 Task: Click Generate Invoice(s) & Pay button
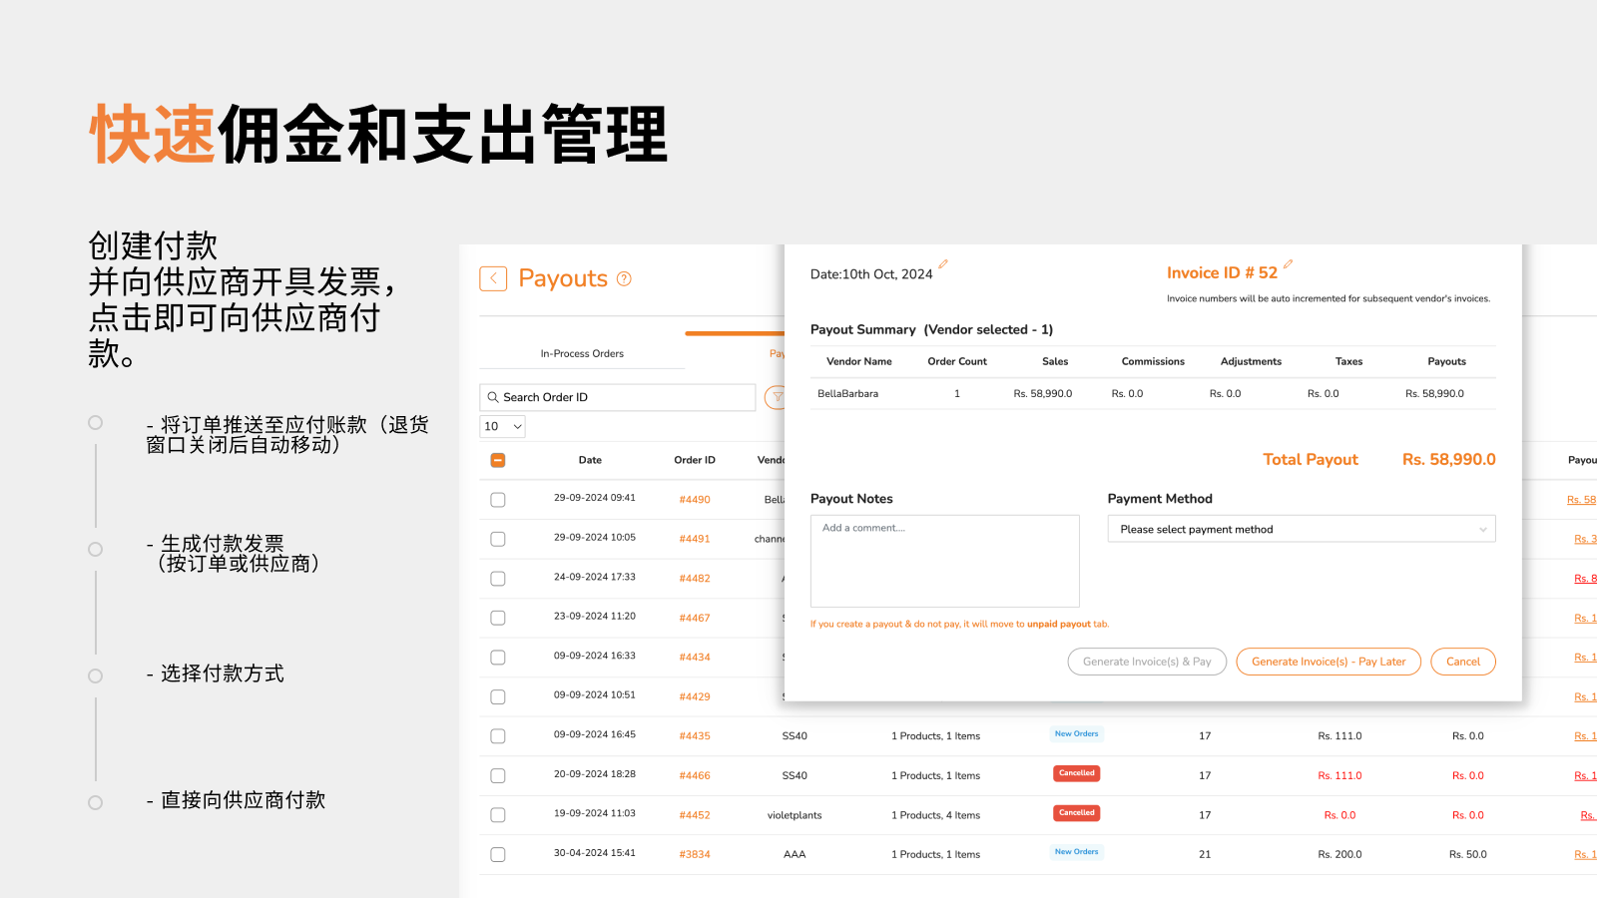tap(1147, 662)
